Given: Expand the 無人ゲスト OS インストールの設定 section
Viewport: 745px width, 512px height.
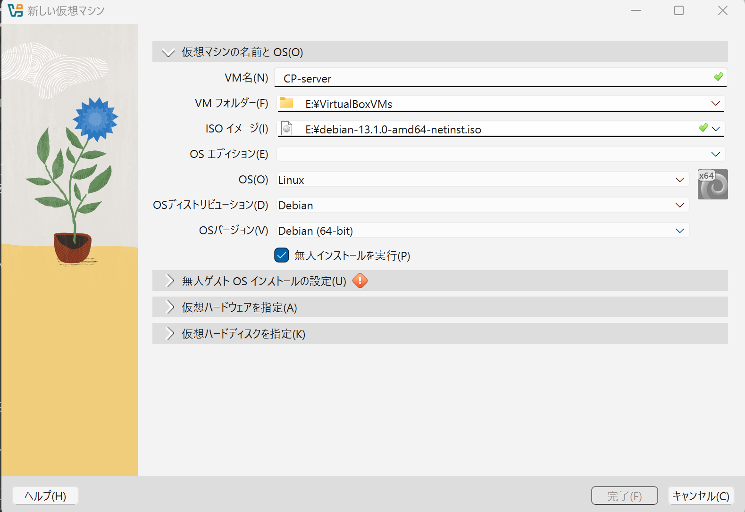Looking at the screenshot, I should tap(440, 281).
